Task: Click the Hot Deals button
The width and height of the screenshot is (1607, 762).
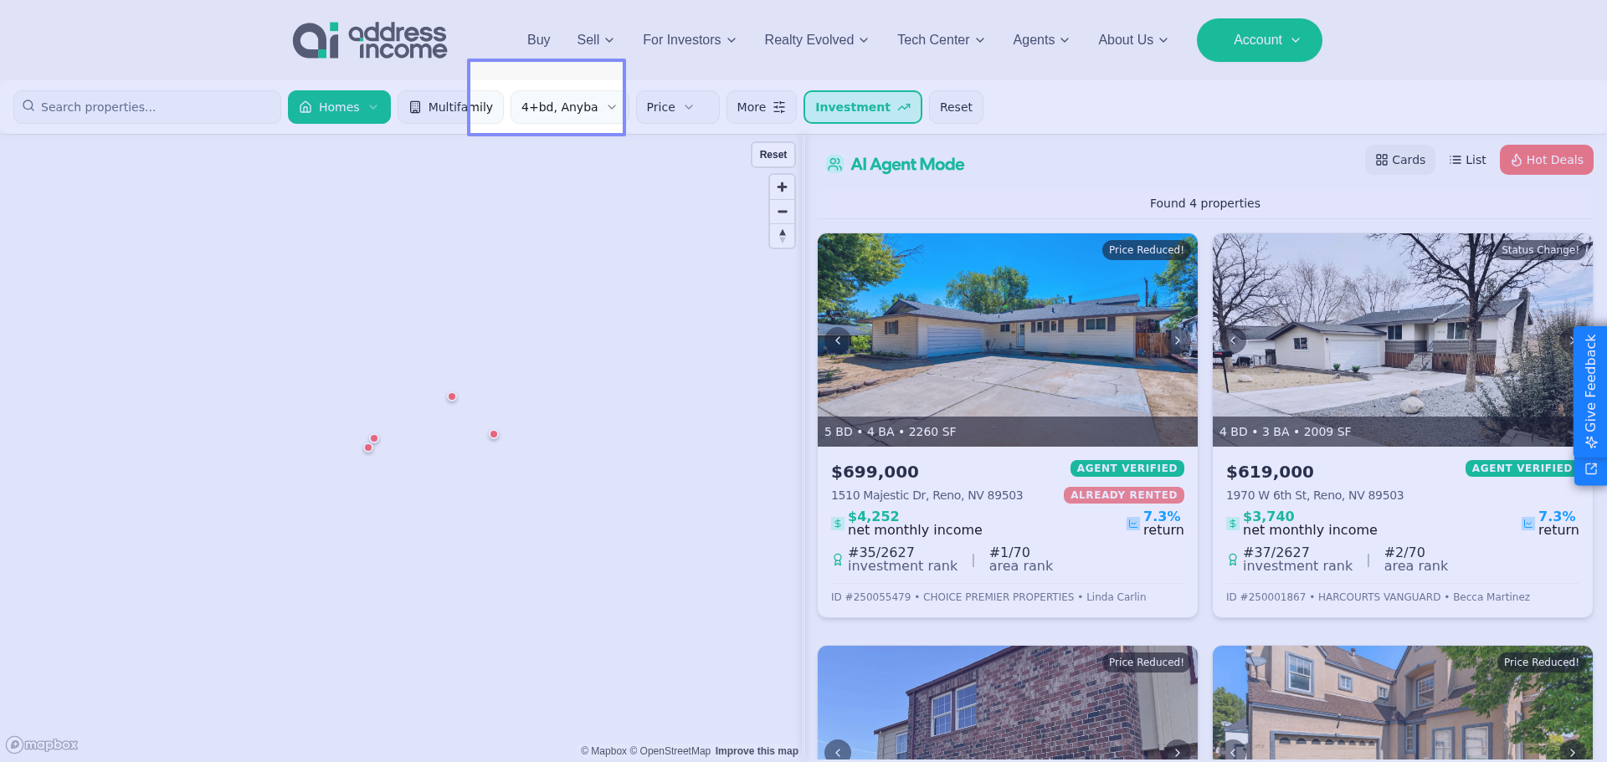Action: [1546, 160]
